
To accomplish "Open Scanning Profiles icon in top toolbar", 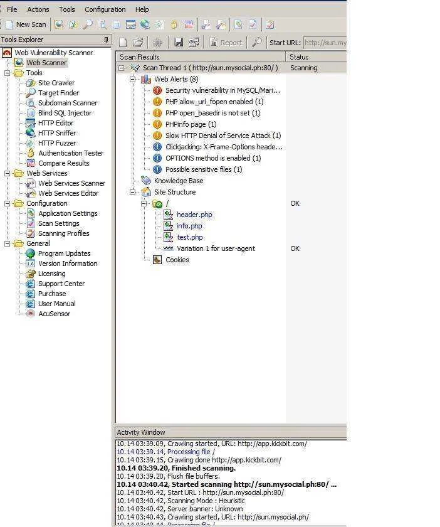I will [270, 24].
